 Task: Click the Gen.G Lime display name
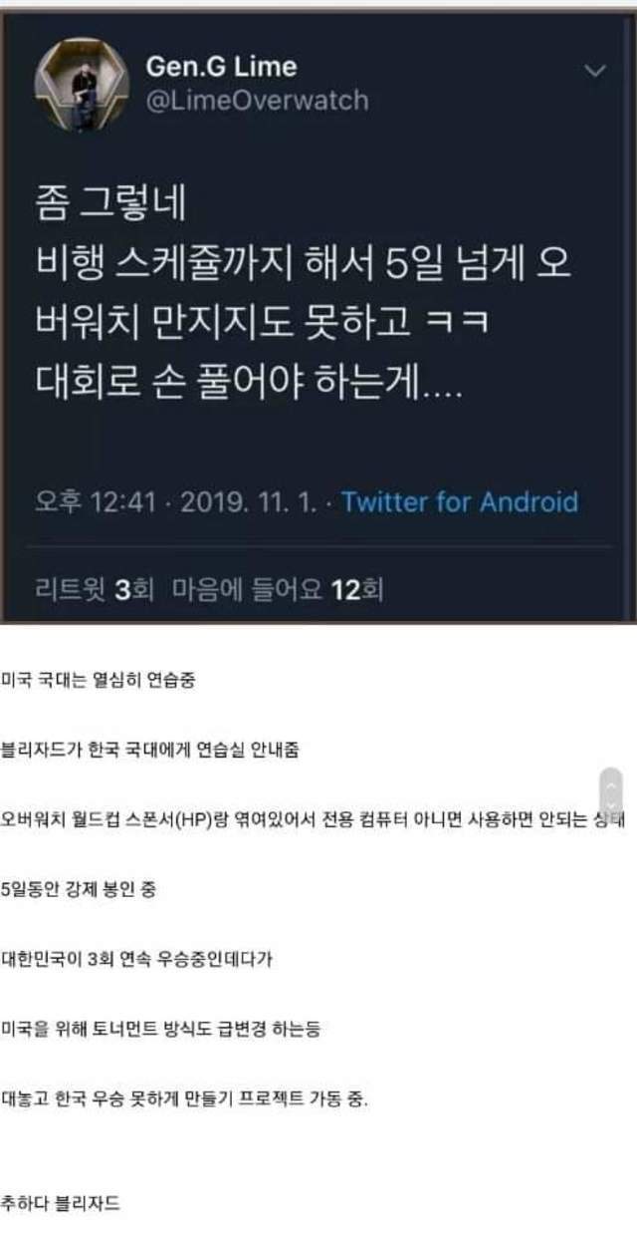(x=221, y=67)
